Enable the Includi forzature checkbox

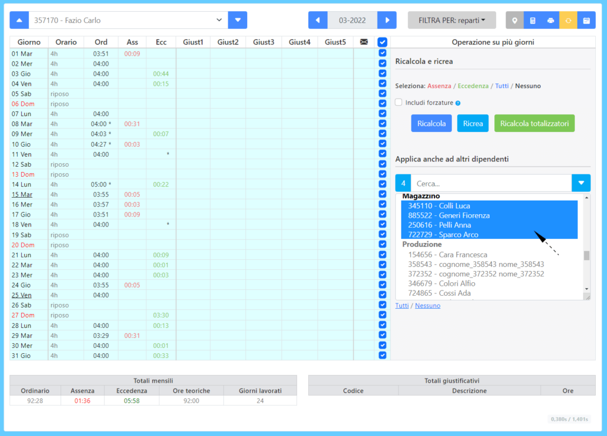398,102
